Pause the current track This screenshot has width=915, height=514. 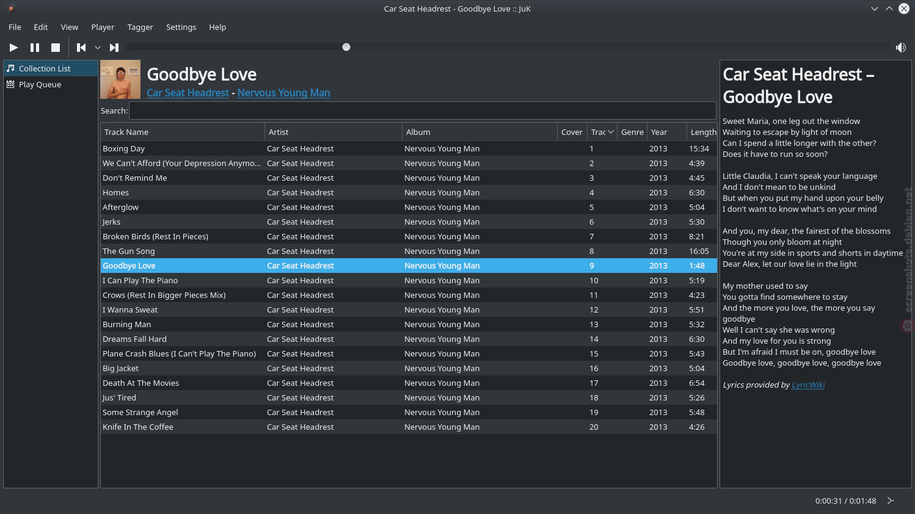coord(35,48)
